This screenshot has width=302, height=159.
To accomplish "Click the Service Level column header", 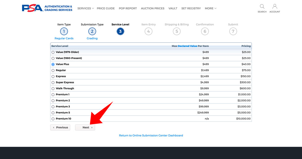I will tap(60, 46).
